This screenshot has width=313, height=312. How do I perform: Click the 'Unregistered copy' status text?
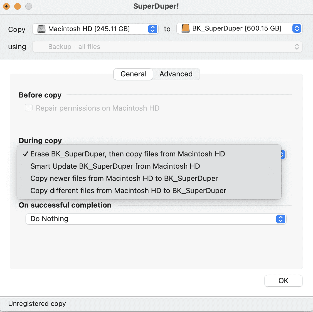click(x=37, y=303)
